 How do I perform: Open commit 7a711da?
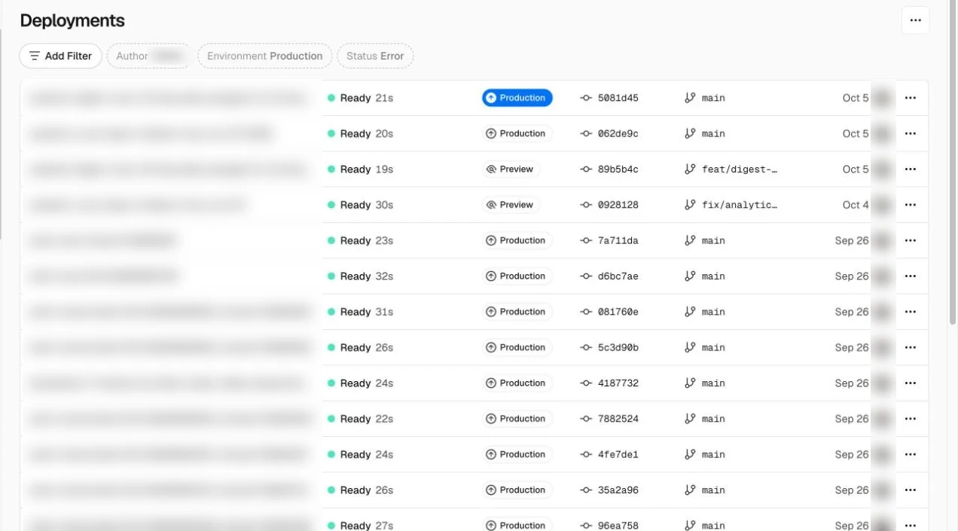pos(618,240)
